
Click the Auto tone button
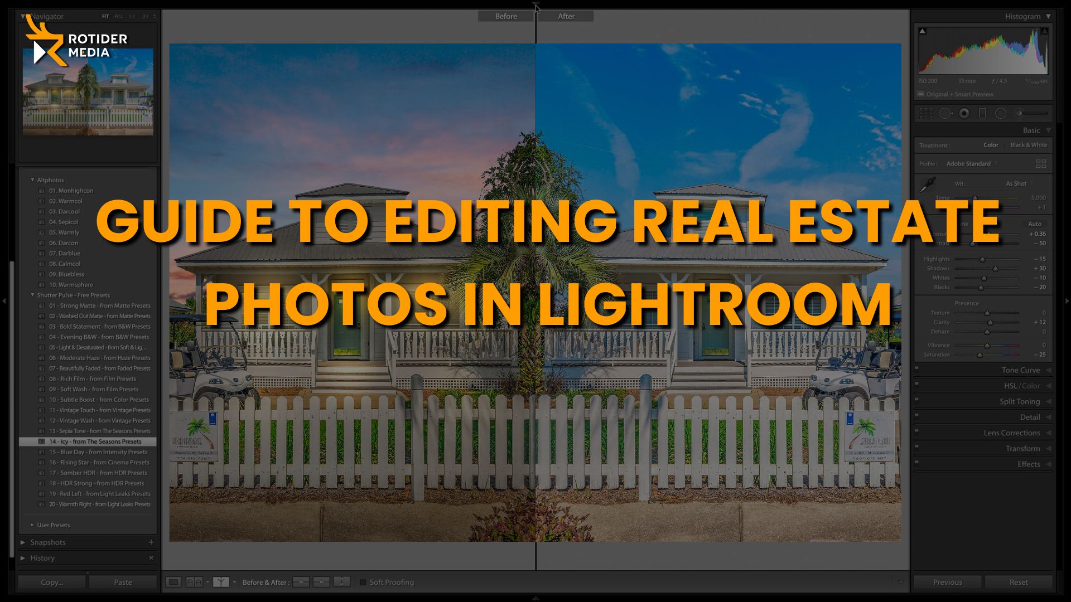point(1035,224)
